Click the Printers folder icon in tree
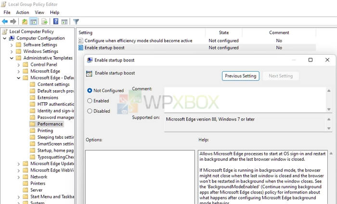 coord(26,183)
